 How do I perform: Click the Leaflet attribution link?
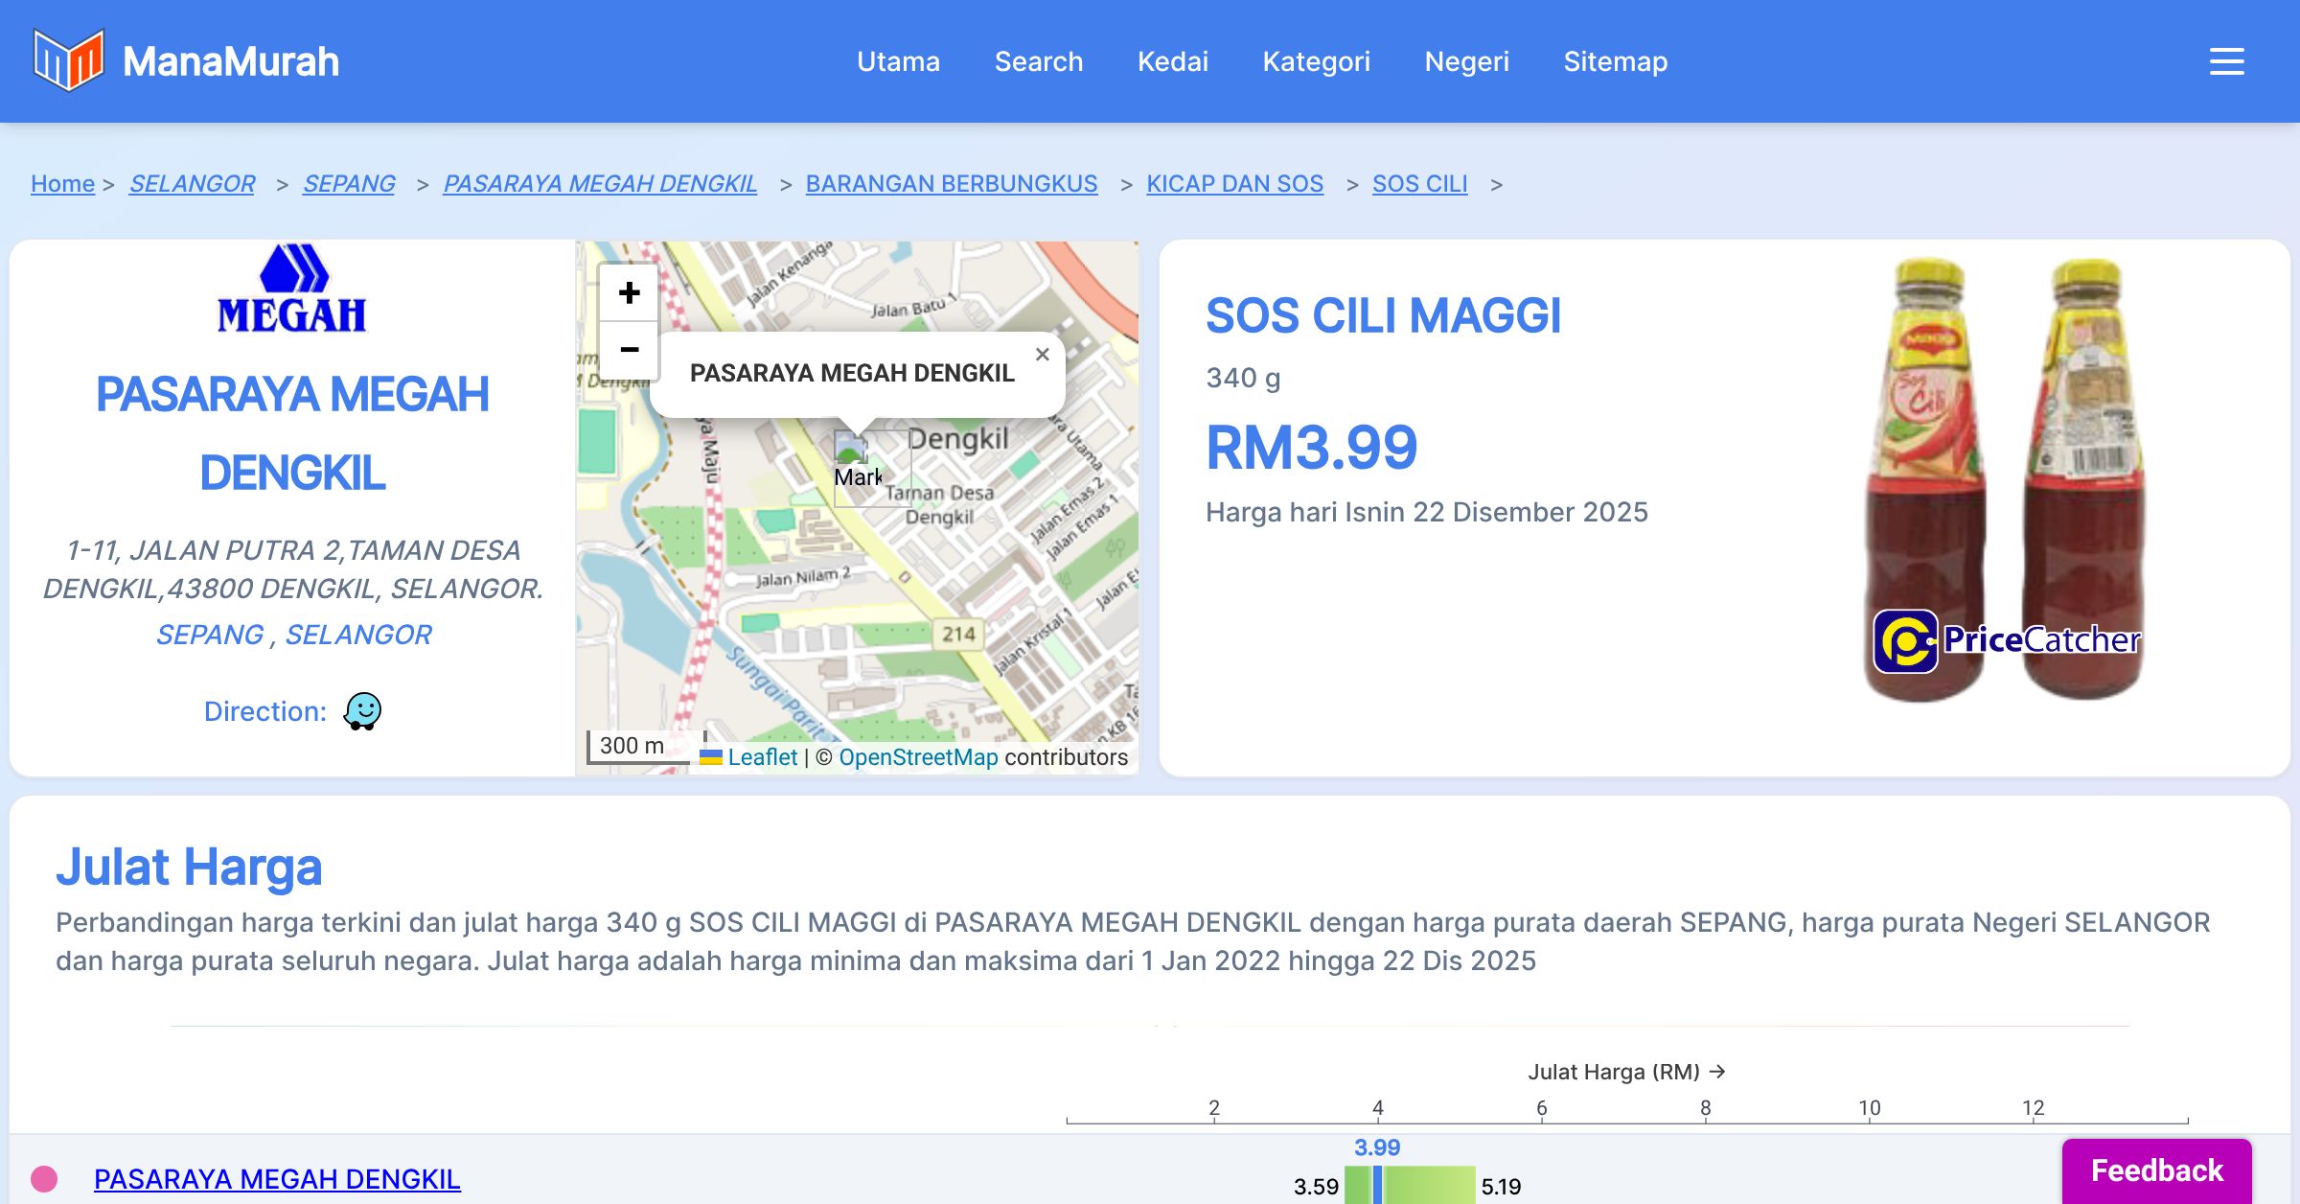pos(762,757)
